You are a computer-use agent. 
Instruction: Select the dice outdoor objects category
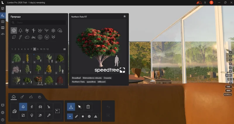tap(23, 115)
